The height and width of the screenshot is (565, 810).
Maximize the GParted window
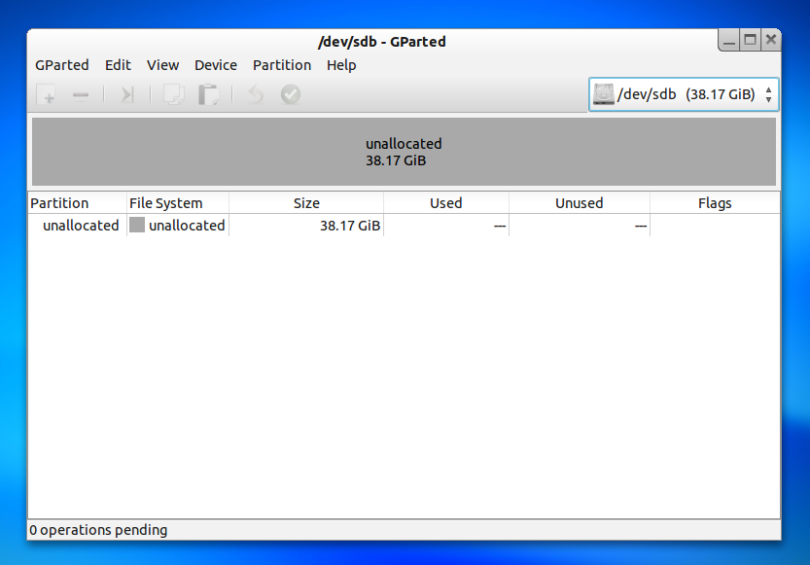pos(750,40)
